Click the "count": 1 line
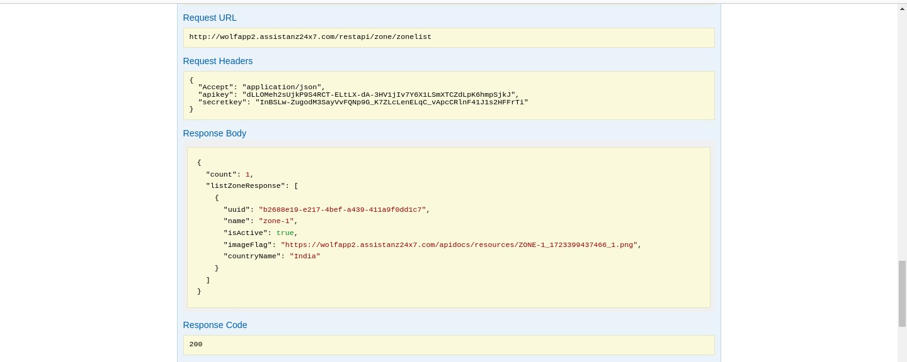 click(x=230, y=174)
